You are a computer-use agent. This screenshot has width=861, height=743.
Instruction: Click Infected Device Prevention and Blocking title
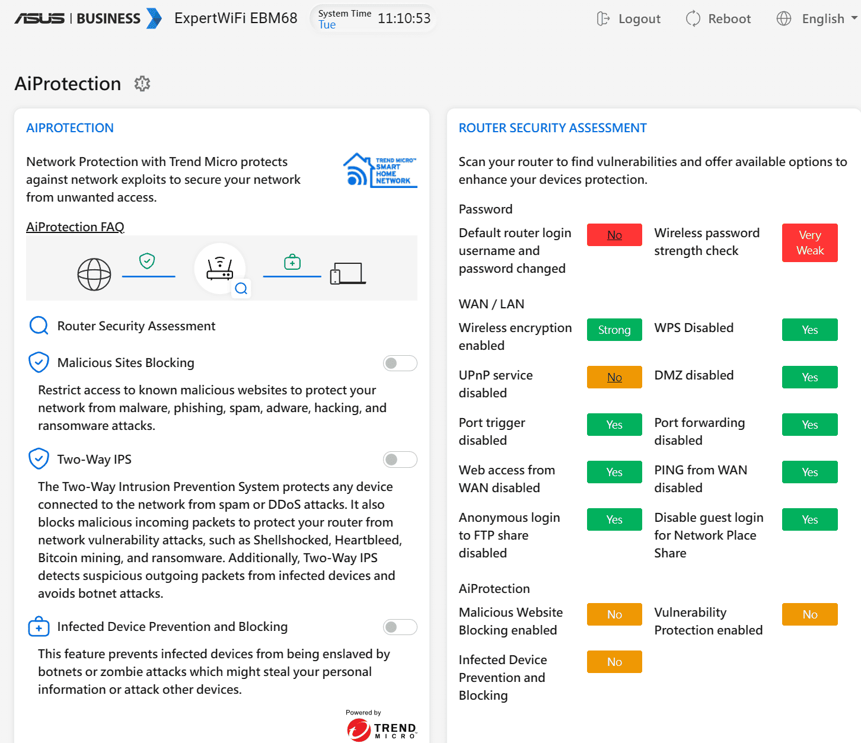[x=173, y=627]
